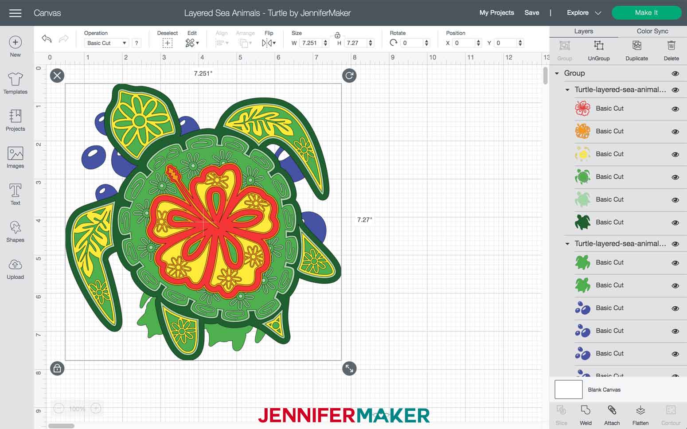The width and height of the screenshot is (687, 429).
Task: Hide the first blue bubbles Basic Cut layer
Action: pyautogui.click(x=675, y=308)
